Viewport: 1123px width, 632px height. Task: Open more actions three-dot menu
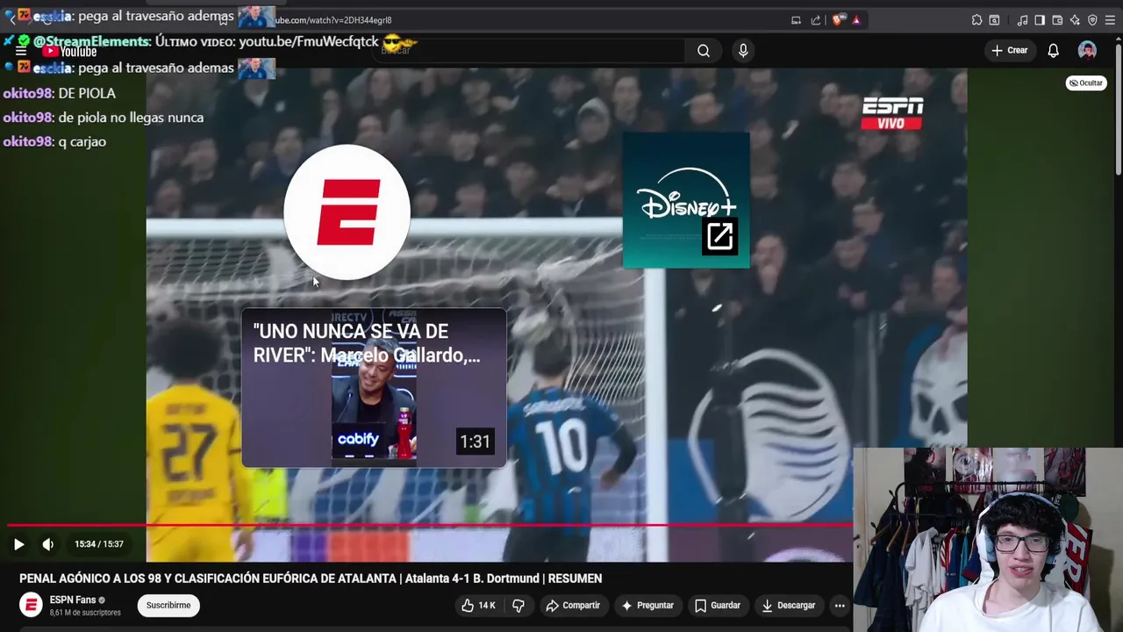pyautogui.click(x=840, y=606)
